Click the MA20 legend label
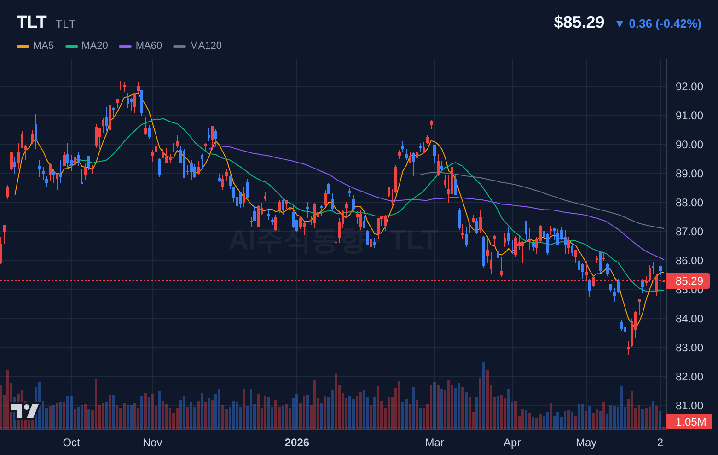Screen dimensions: 718x455 (95, 46)
